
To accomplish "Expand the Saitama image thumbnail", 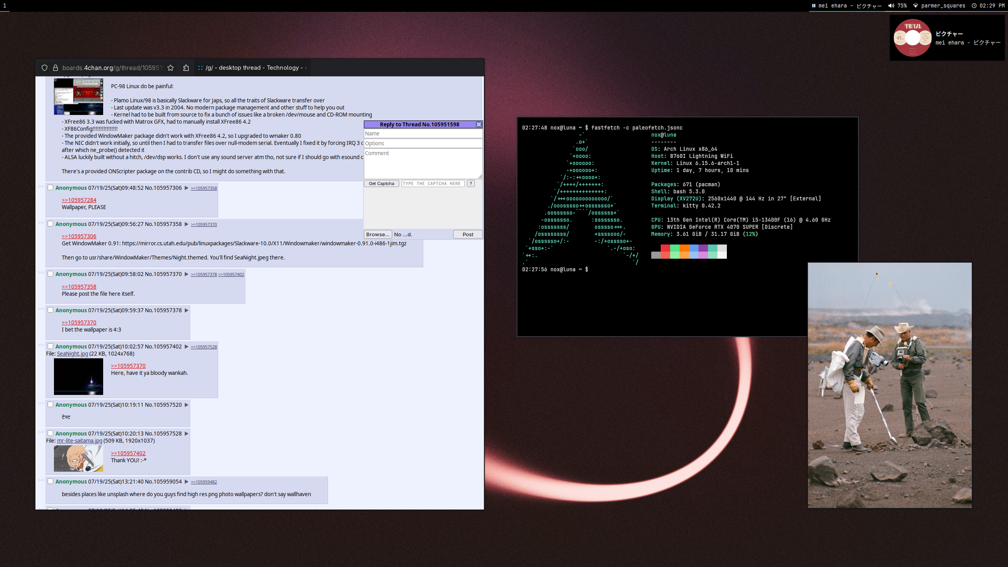I will [x=78, y=458].
